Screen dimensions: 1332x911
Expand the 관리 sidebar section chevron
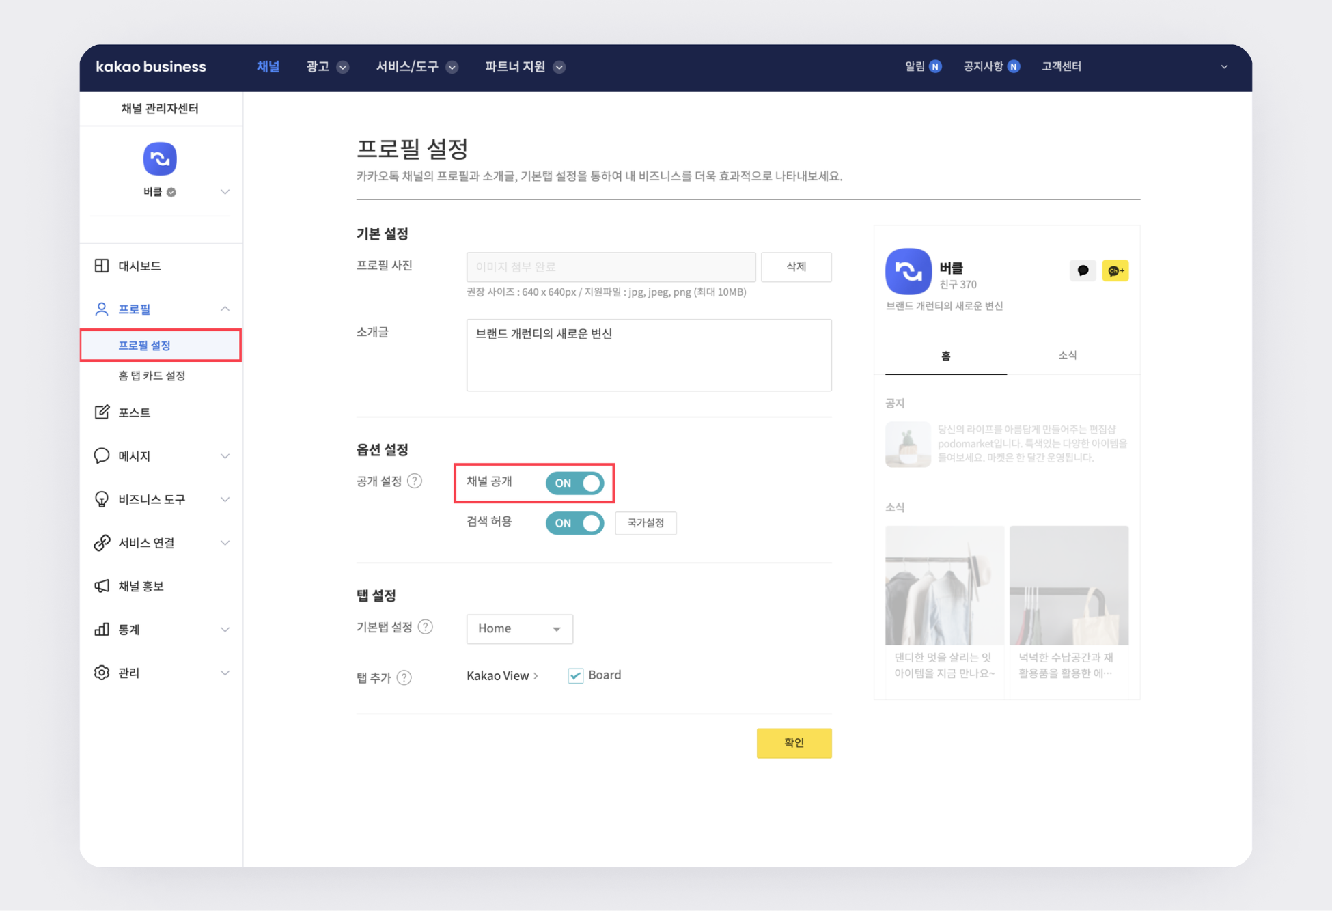click(x=225, y=673)
